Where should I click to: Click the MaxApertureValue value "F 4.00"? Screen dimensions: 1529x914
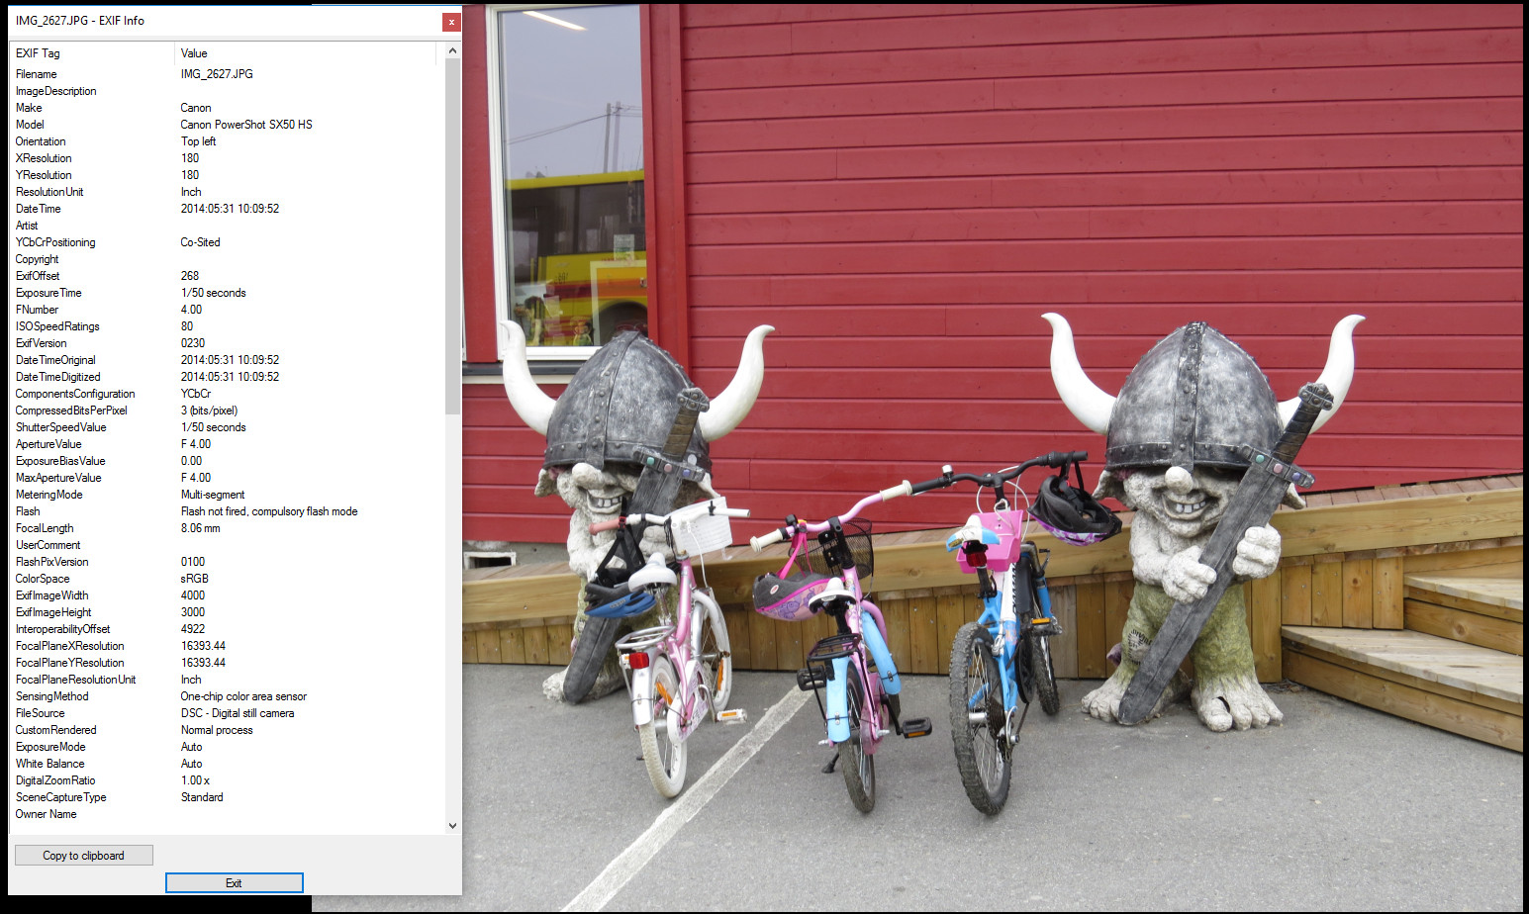point(196,478)
